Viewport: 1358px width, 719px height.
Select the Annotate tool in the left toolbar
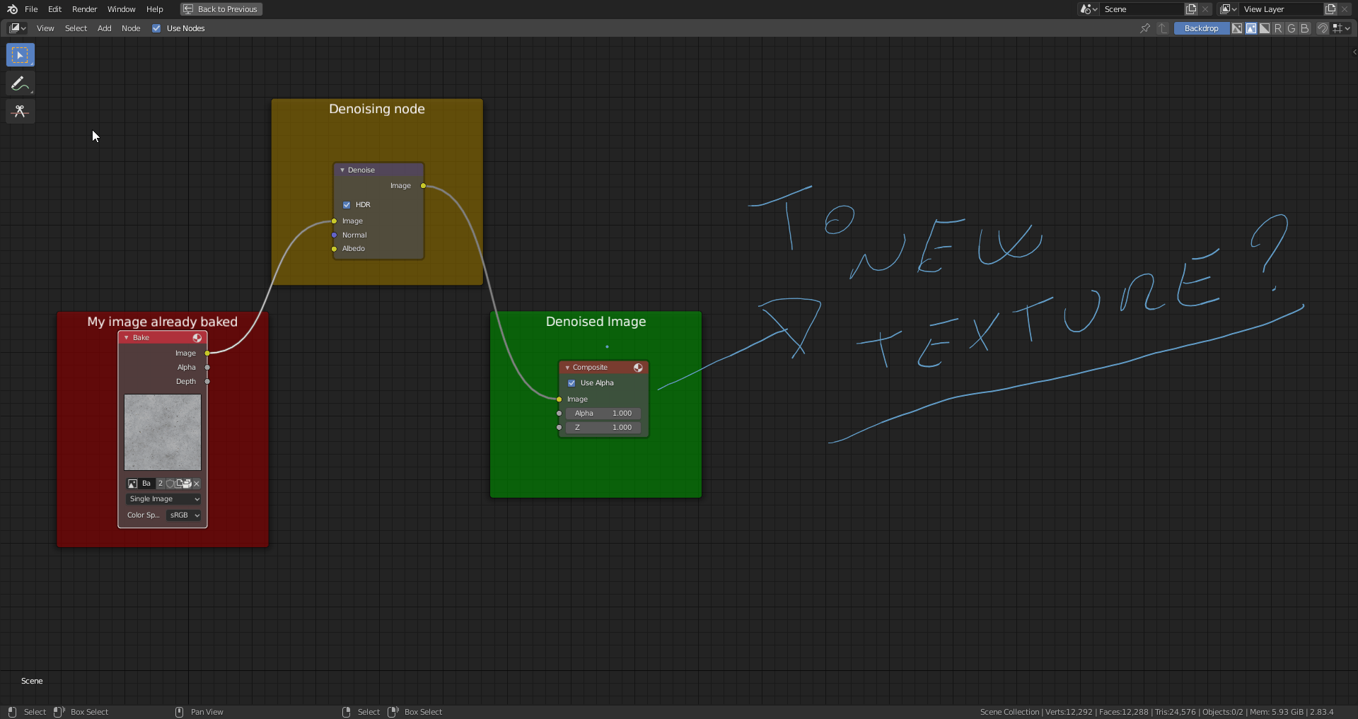pyautogui.click(x=20, y=83)
